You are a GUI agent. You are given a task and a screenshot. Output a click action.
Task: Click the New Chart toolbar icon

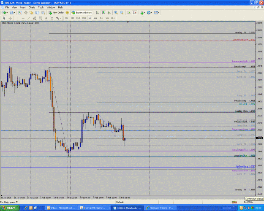coord(4,13)
